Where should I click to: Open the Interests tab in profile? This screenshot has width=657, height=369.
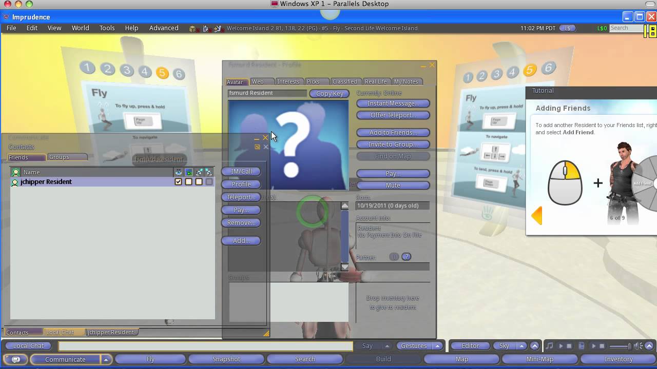tap(288, 81)
